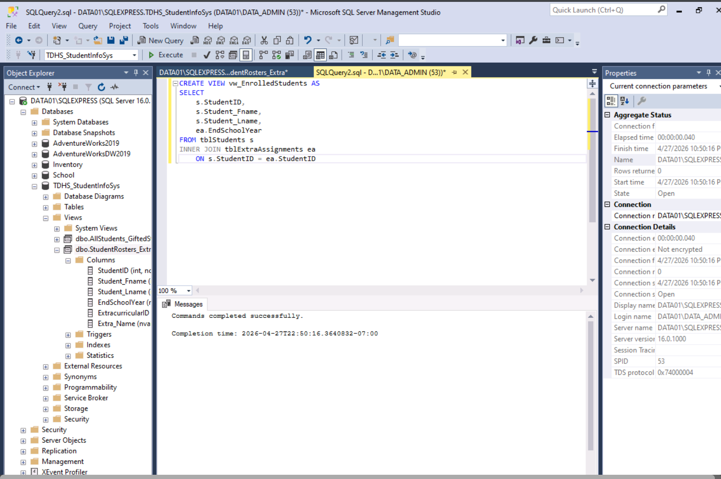Viewport: 721px width, 479px height.
Task: Click the Query Options icon
Action: 233,55
